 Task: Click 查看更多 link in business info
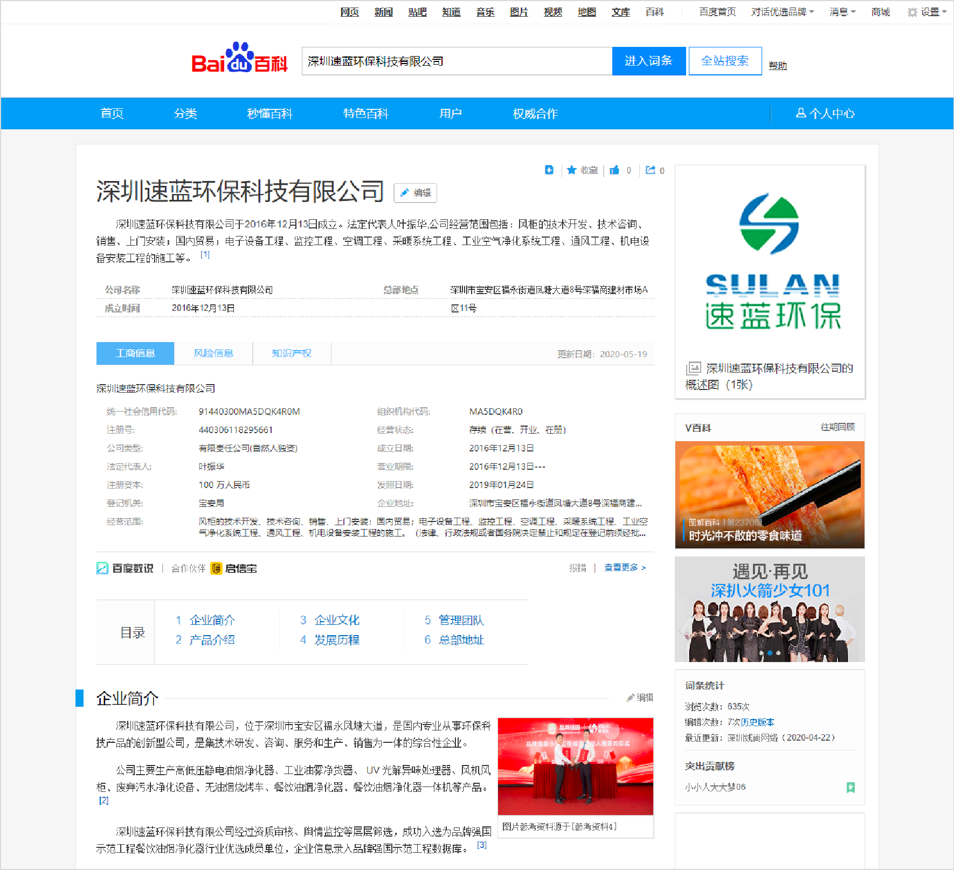tap(624, 568)
